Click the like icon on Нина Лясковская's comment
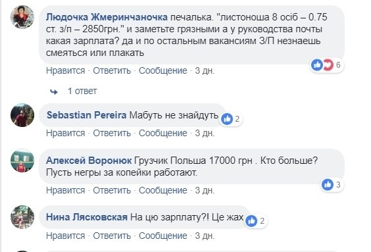Viewport: 371px width, 252px height. coord(251,221)
